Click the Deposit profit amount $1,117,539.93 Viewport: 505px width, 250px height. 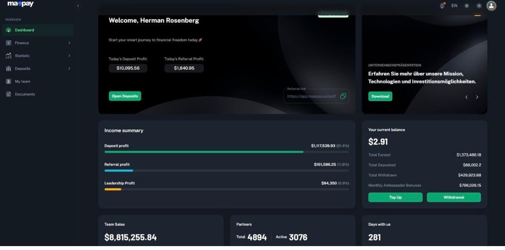323,146
